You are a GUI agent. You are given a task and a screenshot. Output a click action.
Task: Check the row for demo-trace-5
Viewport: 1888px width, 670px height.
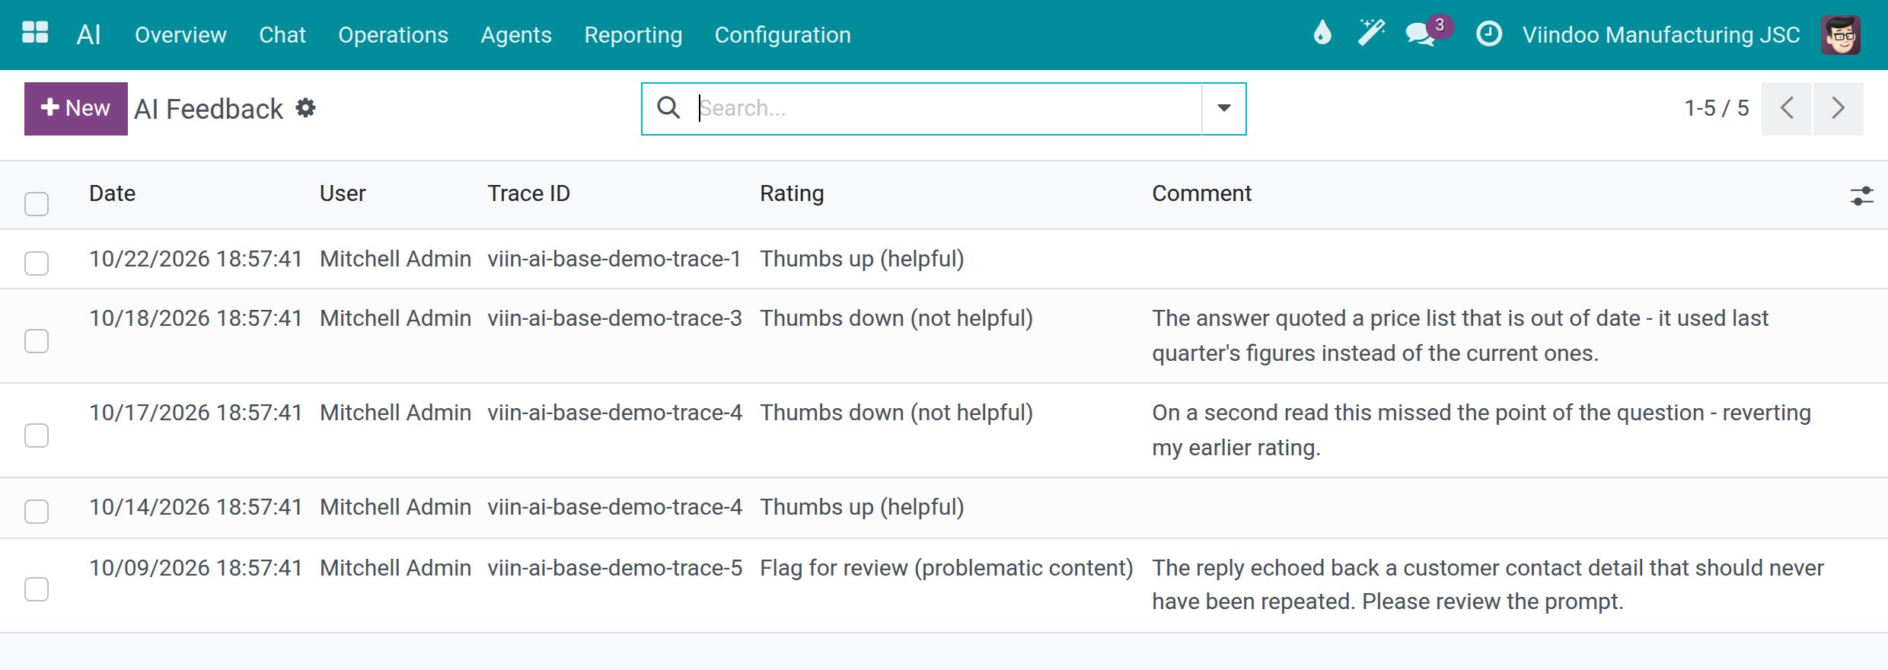37,589
